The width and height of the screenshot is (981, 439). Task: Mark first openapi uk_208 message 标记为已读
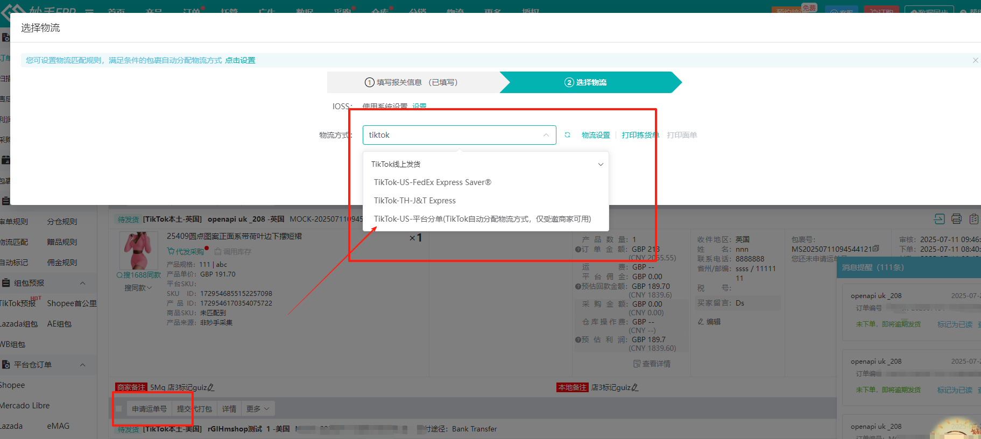pos(955,324)
